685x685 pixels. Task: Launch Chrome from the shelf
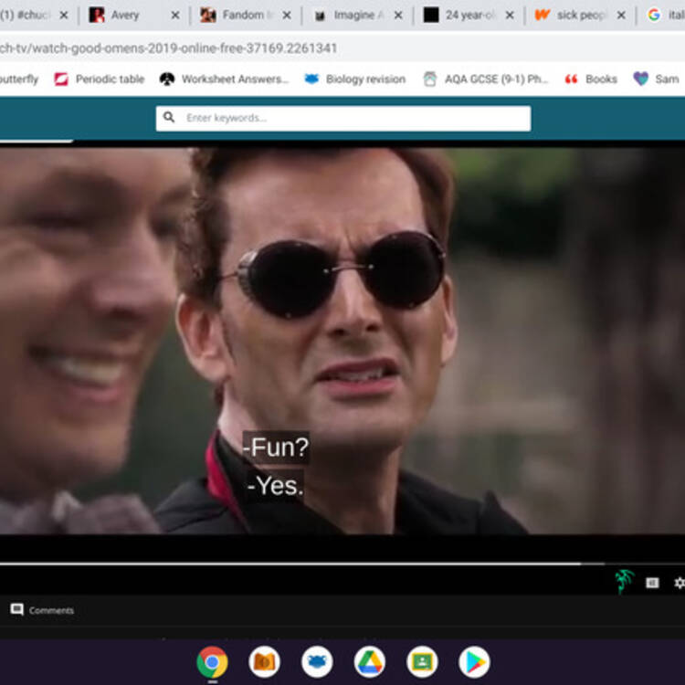point(212,662)
